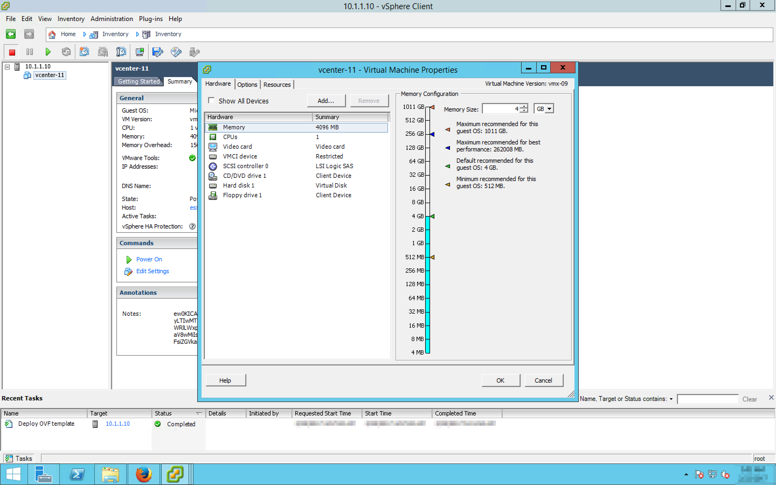776x485 pixels.
Task: Launch the virtual machine console icon
Action: 140,52
